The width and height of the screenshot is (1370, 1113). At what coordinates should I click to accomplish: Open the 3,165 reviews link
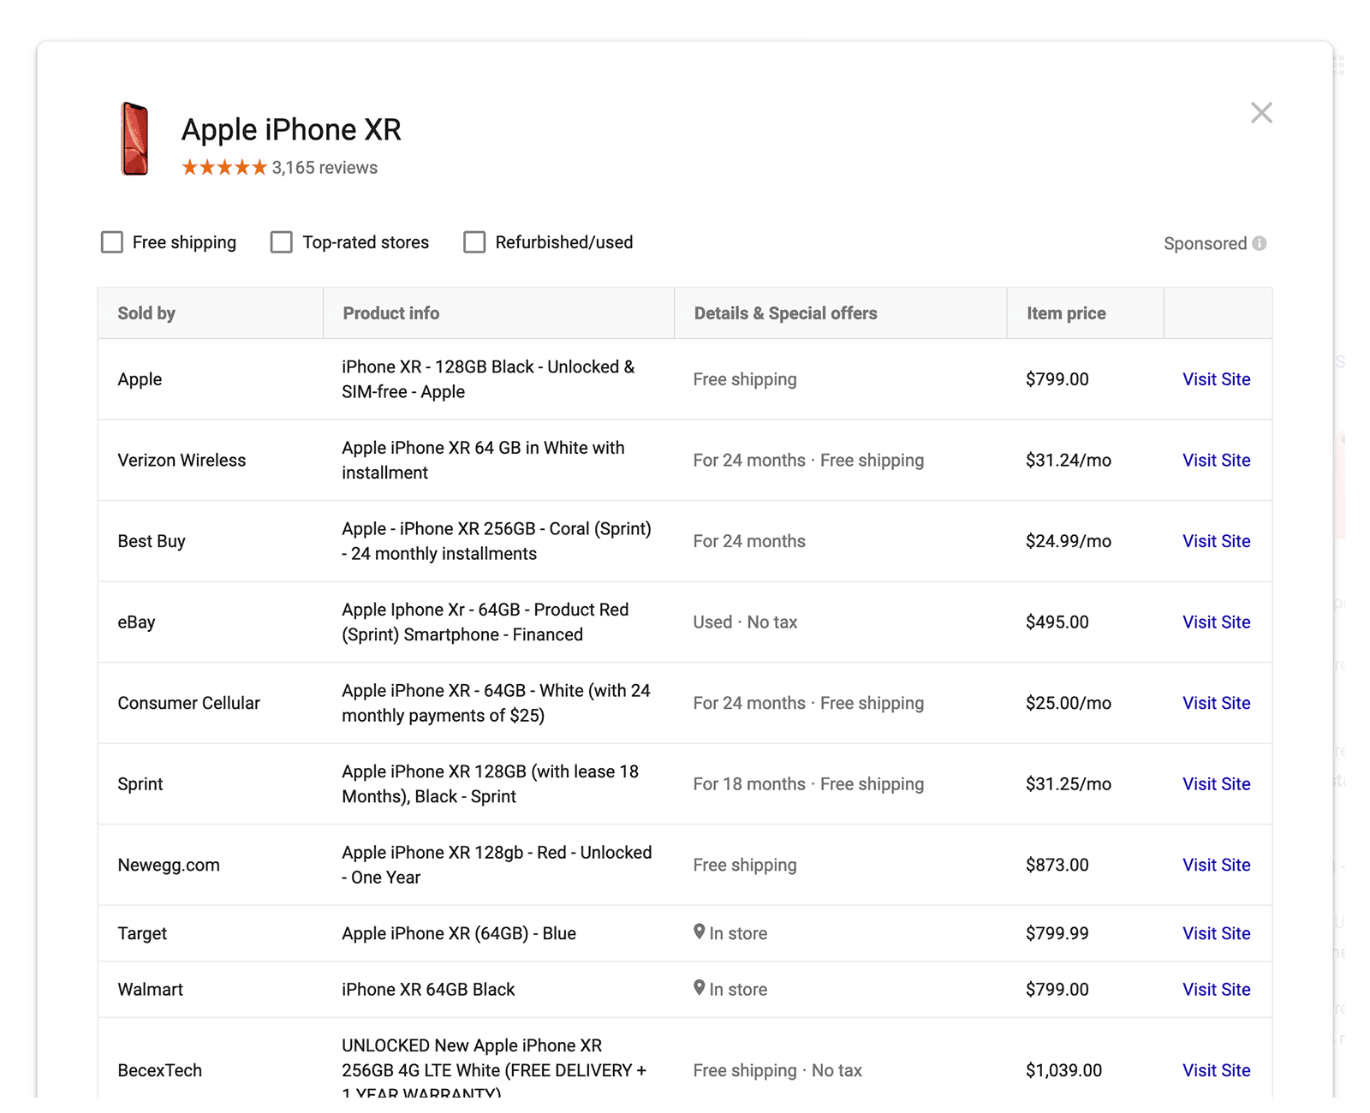point(325,168)
